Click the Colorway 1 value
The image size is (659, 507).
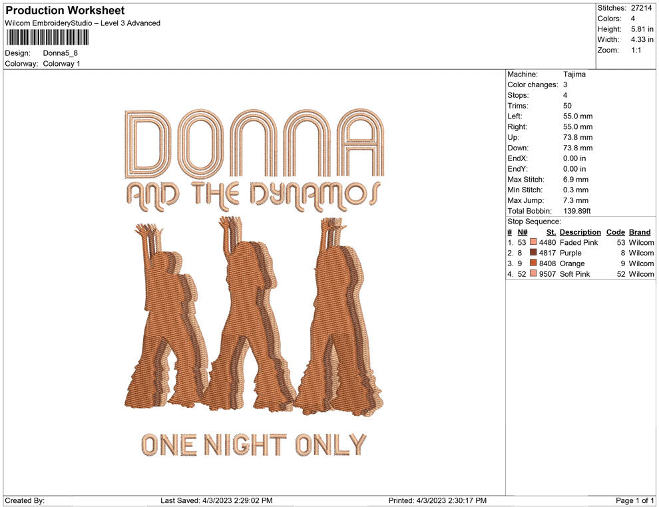click(x=61, y=64)
